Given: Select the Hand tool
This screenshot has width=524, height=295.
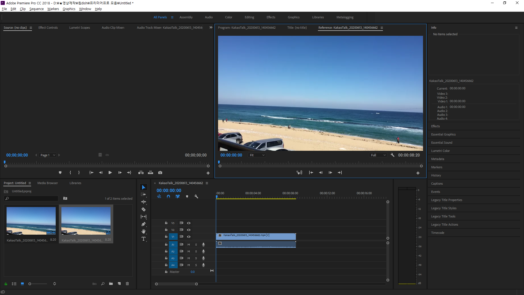Looking at the screenshot, I should 143,232.
